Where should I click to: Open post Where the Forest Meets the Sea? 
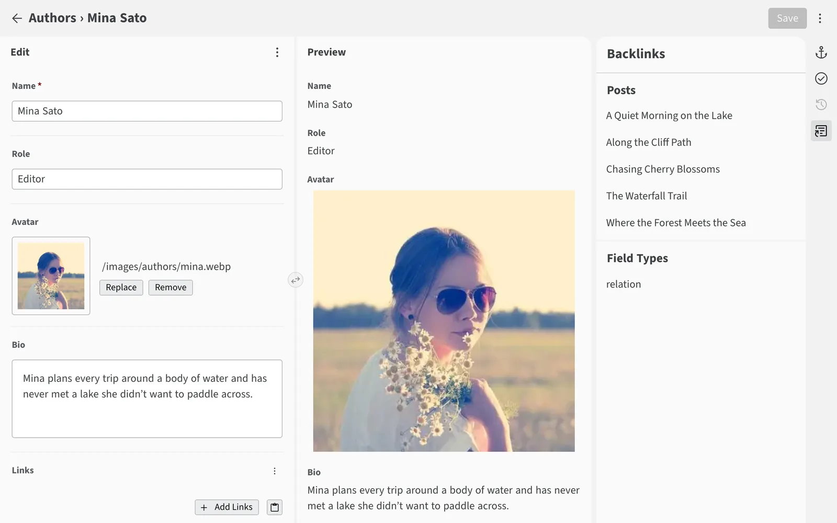(676, 223)
